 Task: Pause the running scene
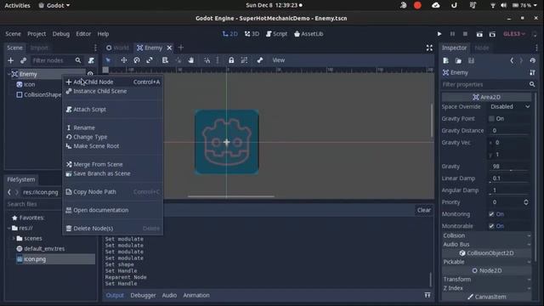click(x=452, y=34)
